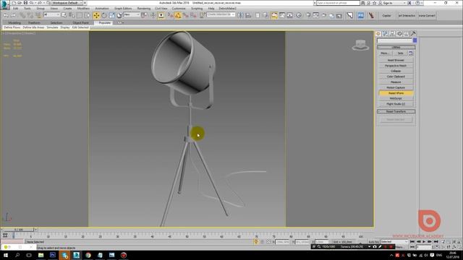Open the Mirror tool
Viewport: 463px width, 260px height.
240,15
